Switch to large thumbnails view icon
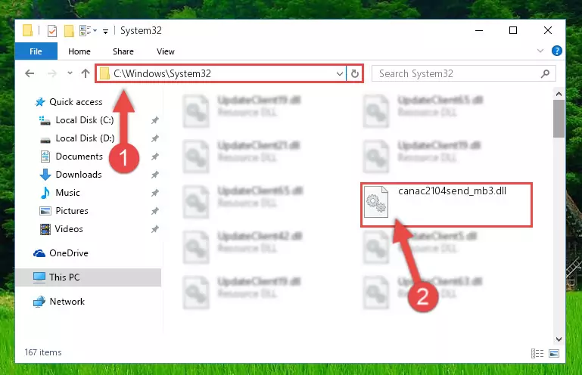582x375 pixels. [x=554, y=353]
